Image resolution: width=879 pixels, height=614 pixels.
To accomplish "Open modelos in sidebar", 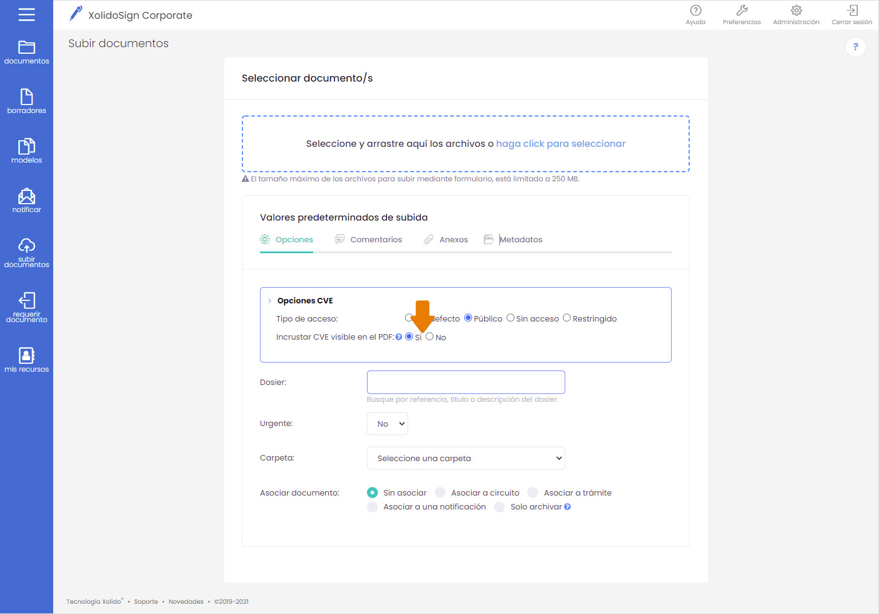I will (27, 151).
